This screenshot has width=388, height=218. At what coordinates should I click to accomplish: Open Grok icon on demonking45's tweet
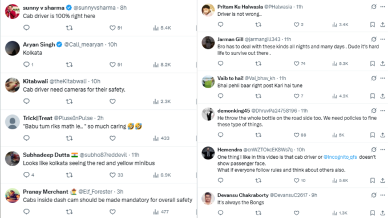pyautogui.click(x=374, y=110)
